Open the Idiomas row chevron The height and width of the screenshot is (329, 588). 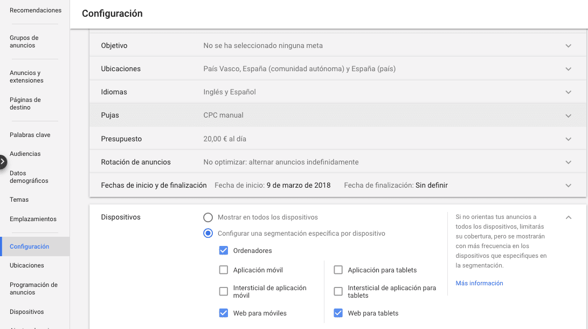coord(568,92)
